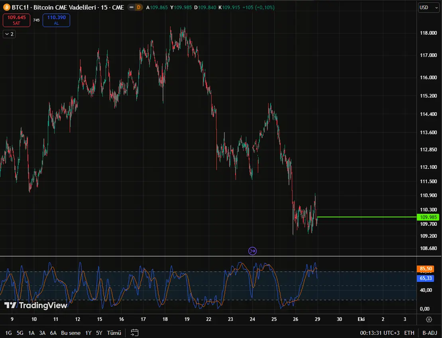
Task: Click the blue 65,33 stochastic value label
Action: point(426,278)
